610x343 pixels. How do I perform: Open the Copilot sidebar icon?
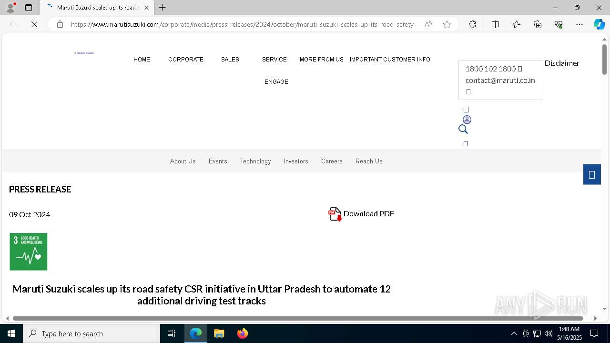[x=599, y=24]
